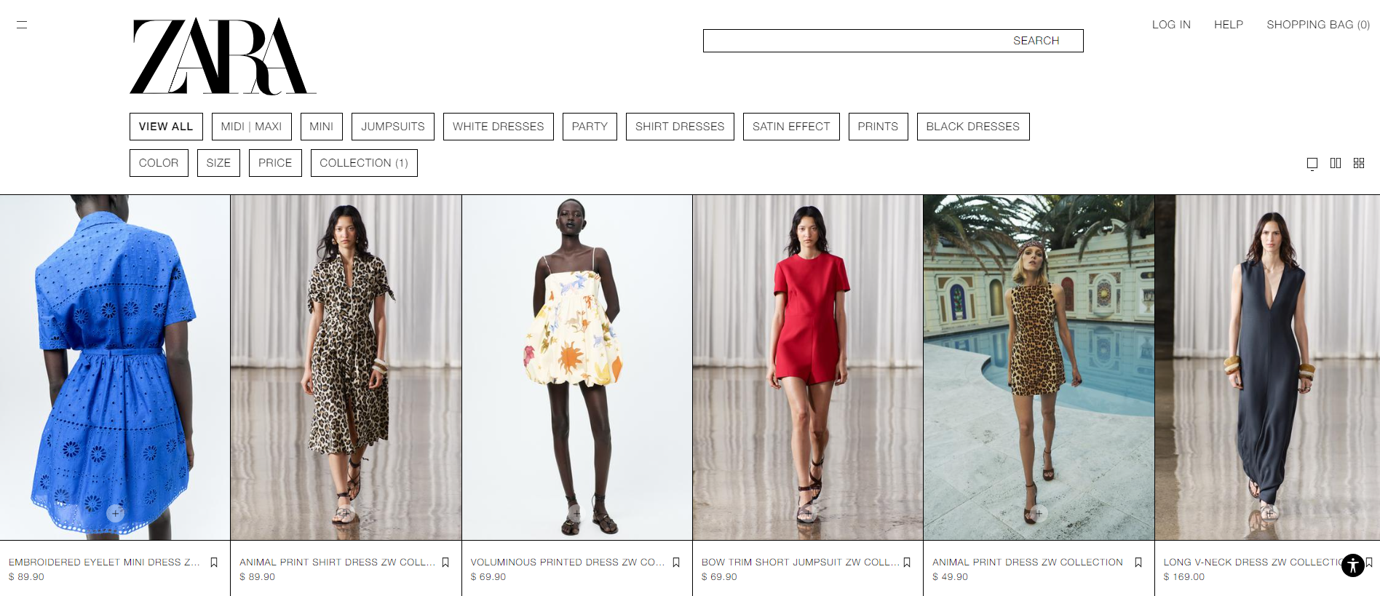This screenshot has height=596, width=1380.
Task: Quick-add plus icon on blue eyelet dress
Action: click(115, 513)
